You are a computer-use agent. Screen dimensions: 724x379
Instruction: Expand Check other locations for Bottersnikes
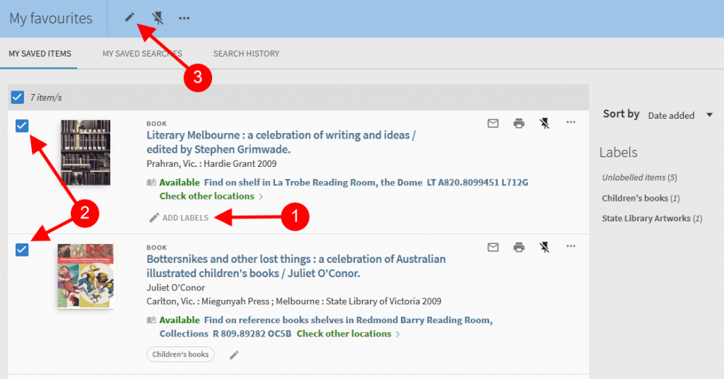click(348, 334)
